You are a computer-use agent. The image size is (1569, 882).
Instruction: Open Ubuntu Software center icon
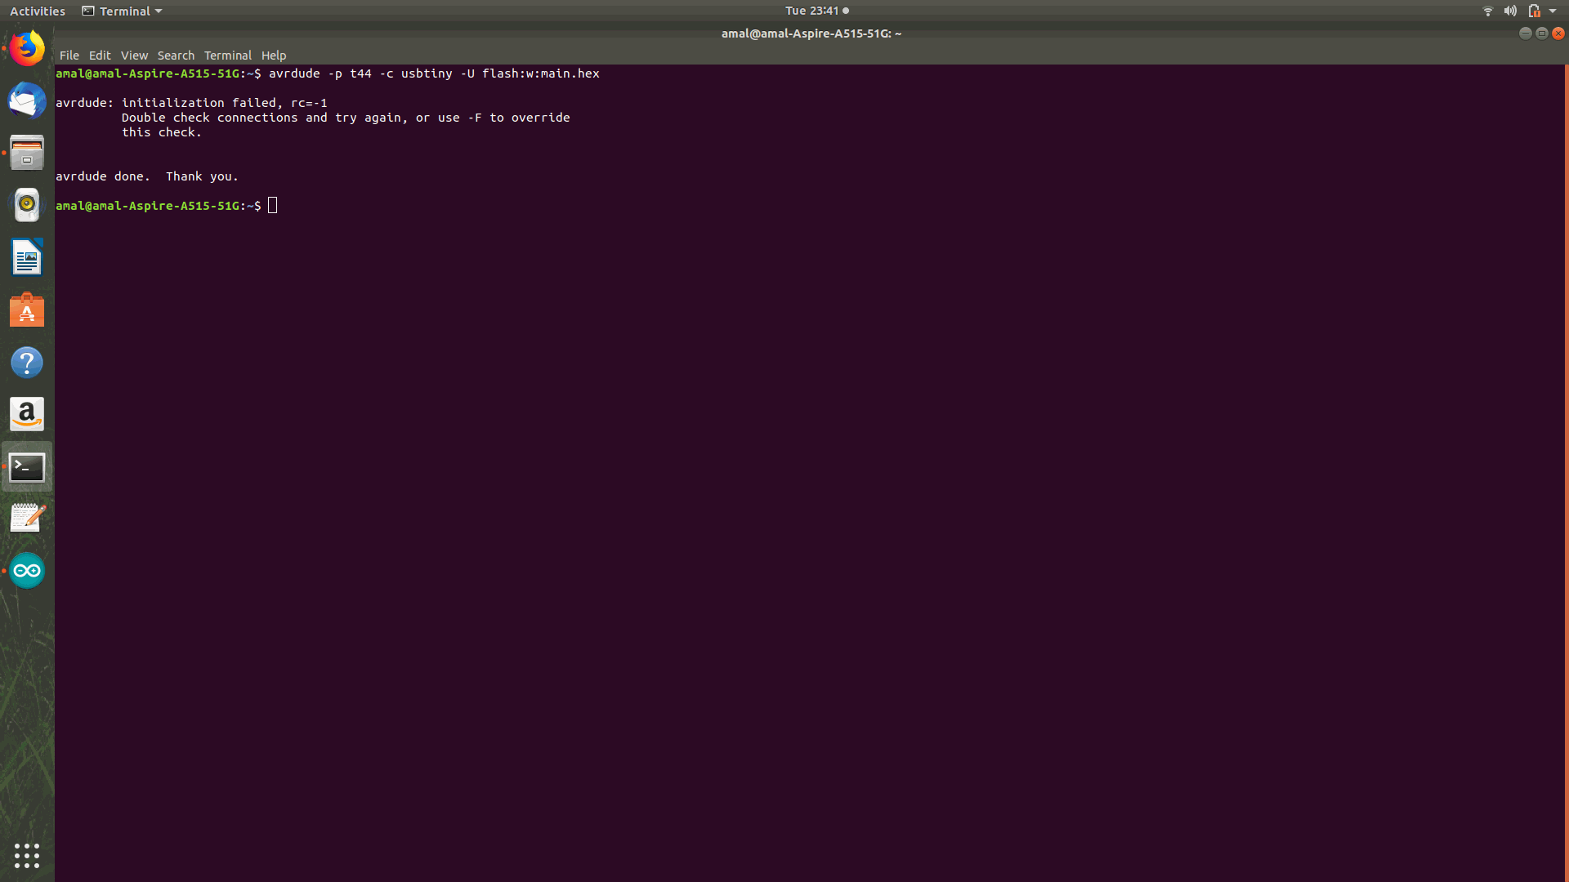click(27, 310)
